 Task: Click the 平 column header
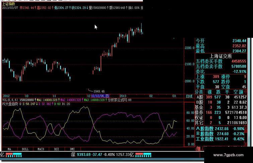pyautogui.click(x=227, y=92)
